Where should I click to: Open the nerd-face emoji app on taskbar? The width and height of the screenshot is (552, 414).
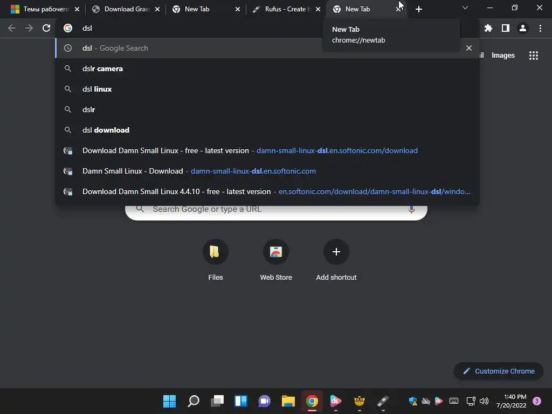pyautogui.click(x=360, y=401)
